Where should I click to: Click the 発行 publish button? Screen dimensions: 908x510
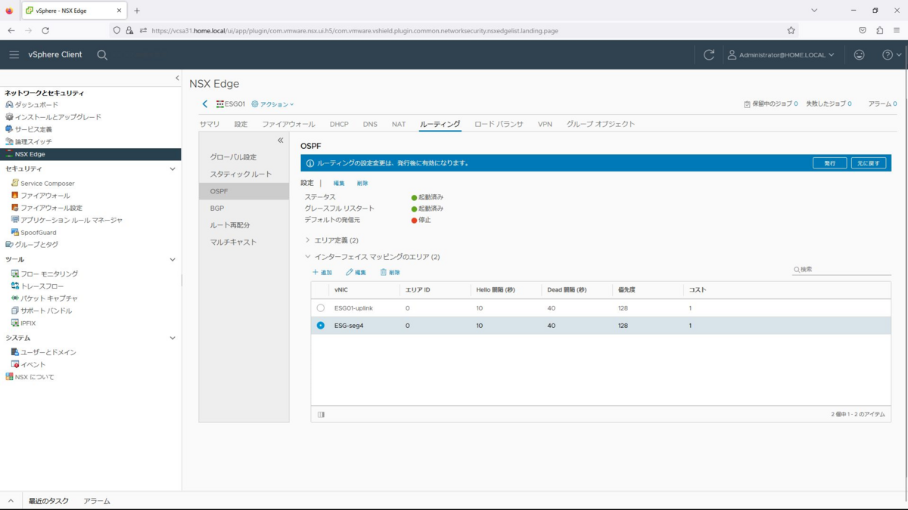829,163
